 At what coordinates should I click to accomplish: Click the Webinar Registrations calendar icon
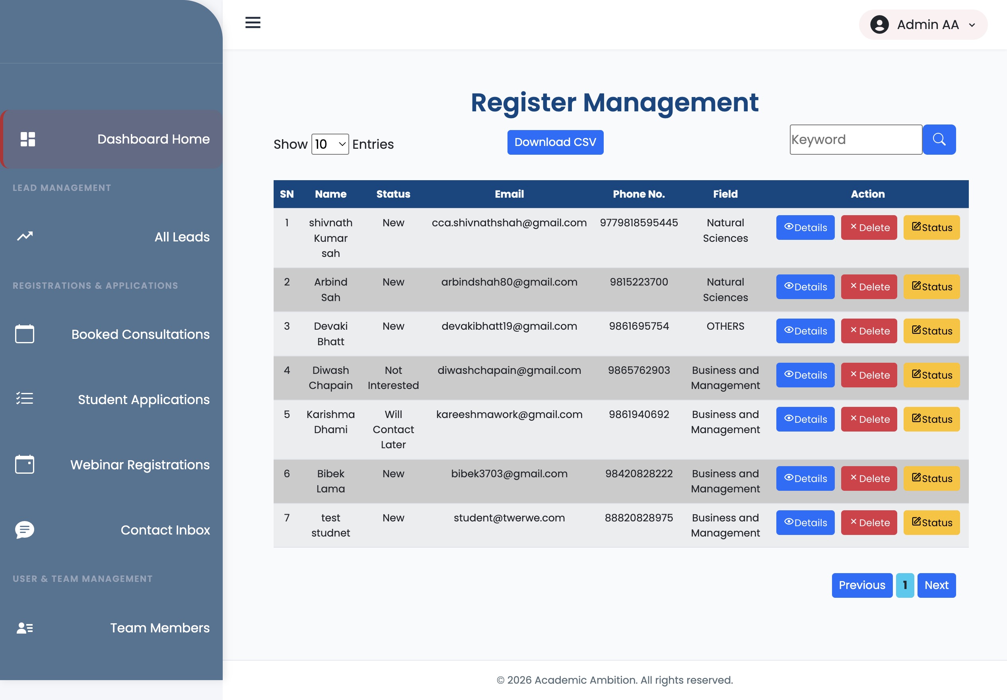click(x=25, y=465)
